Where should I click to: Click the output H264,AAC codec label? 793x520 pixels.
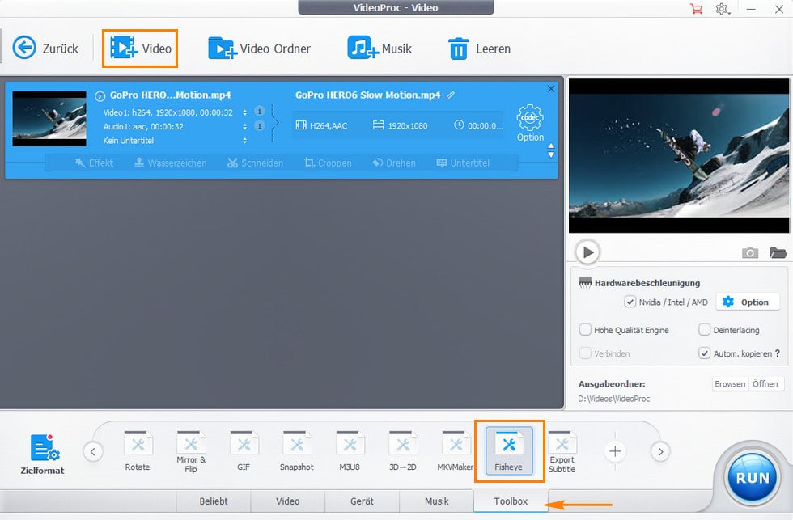pyautogui.click(x=322, y=125)
